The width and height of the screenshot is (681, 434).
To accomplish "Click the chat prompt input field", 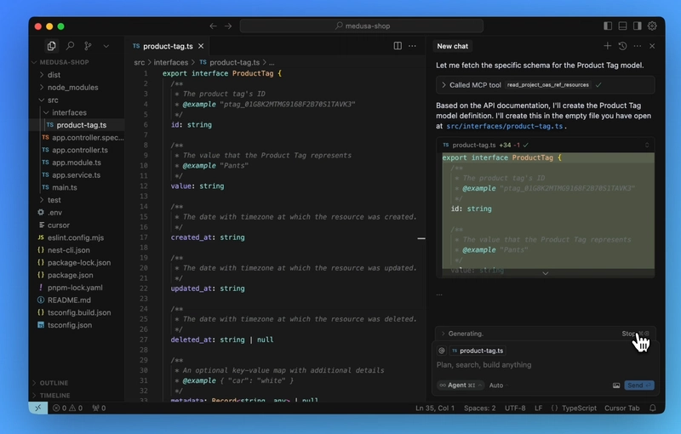I will [x=545, y=365].
